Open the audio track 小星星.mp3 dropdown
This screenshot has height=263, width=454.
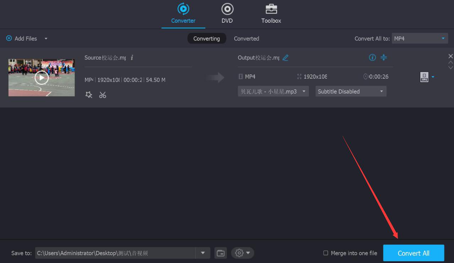(273, 91)
